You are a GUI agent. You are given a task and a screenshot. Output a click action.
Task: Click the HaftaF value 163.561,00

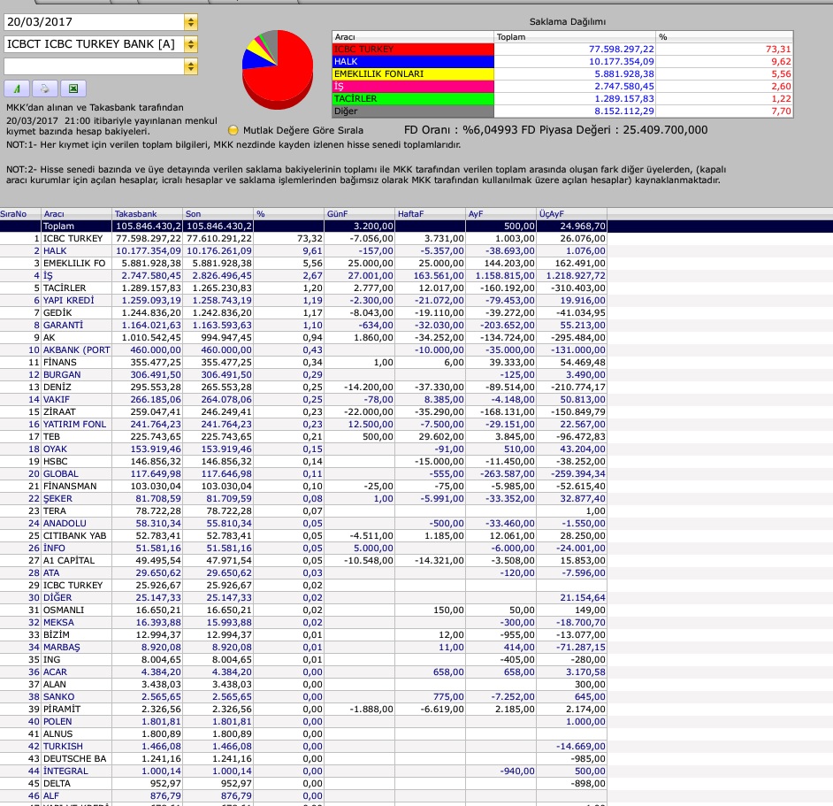[x=439, y=275]
